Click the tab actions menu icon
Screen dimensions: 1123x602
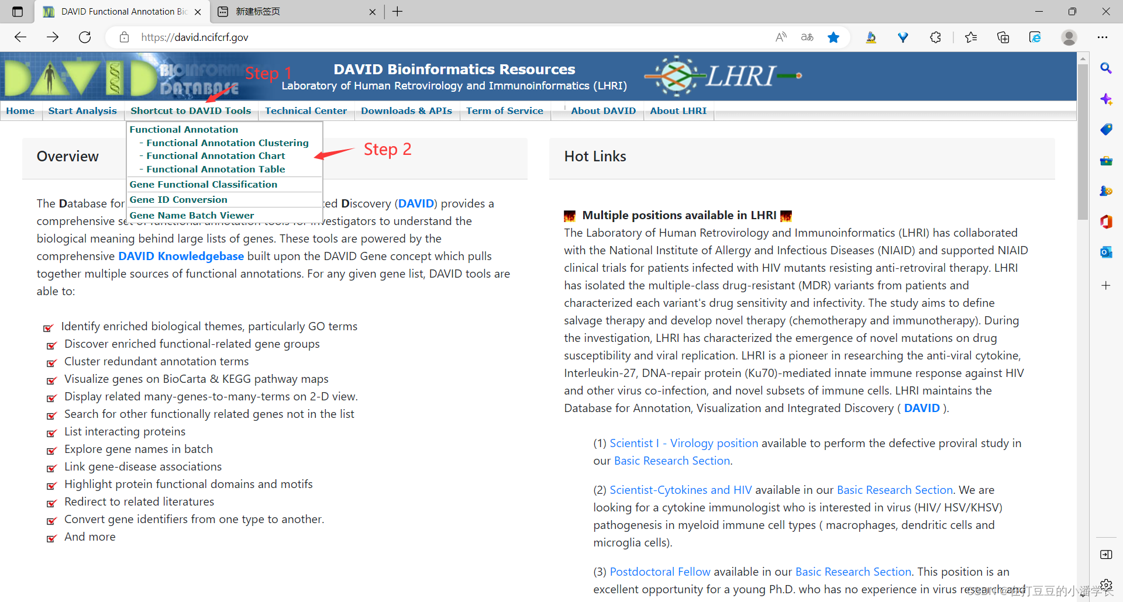18,12
